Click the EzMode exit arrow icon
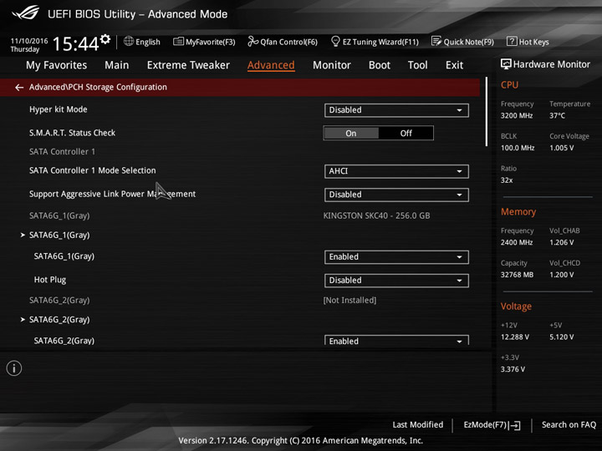The height and width of the screenshot is (451, 602). click(x=514, y=425)
